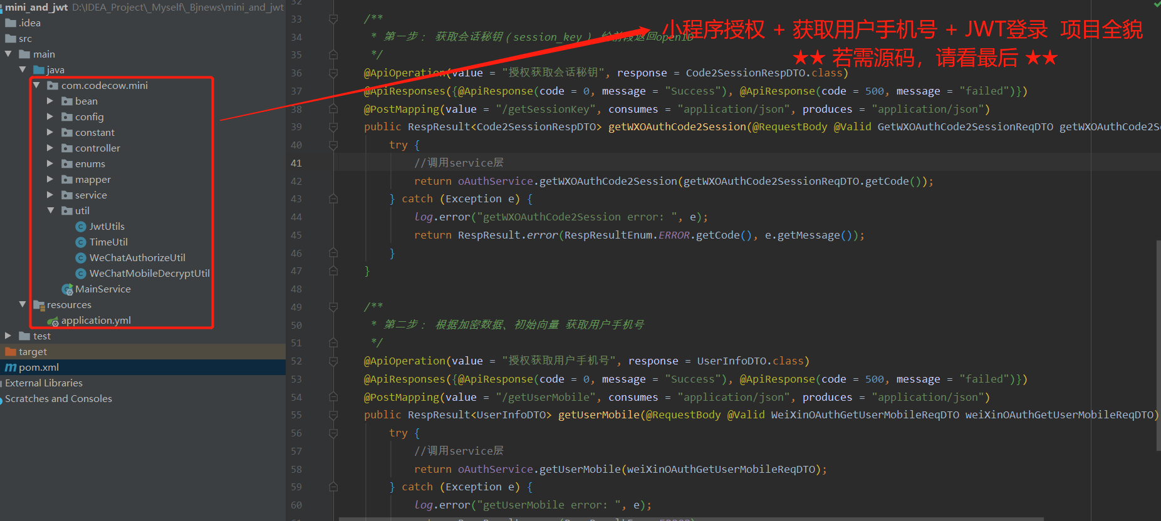The height and width of the screenshot is (521, 1161).
Task: Click the mapper package folder icon
Action: click(x=67, y=180)
